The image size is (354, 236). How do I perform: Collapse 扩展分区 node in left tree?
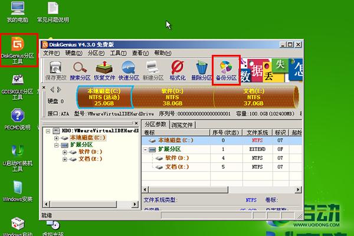[x=56, y=145]
